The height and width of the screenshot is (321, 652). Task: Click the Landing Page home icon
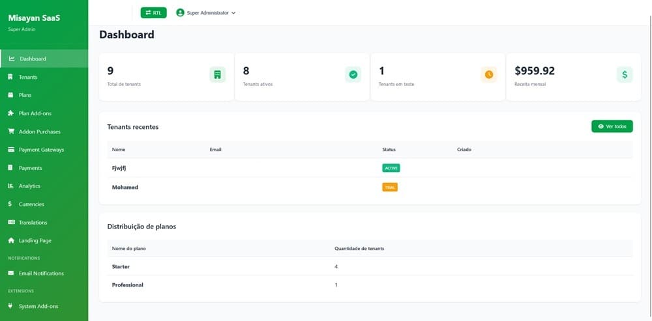tap(10, 241)
